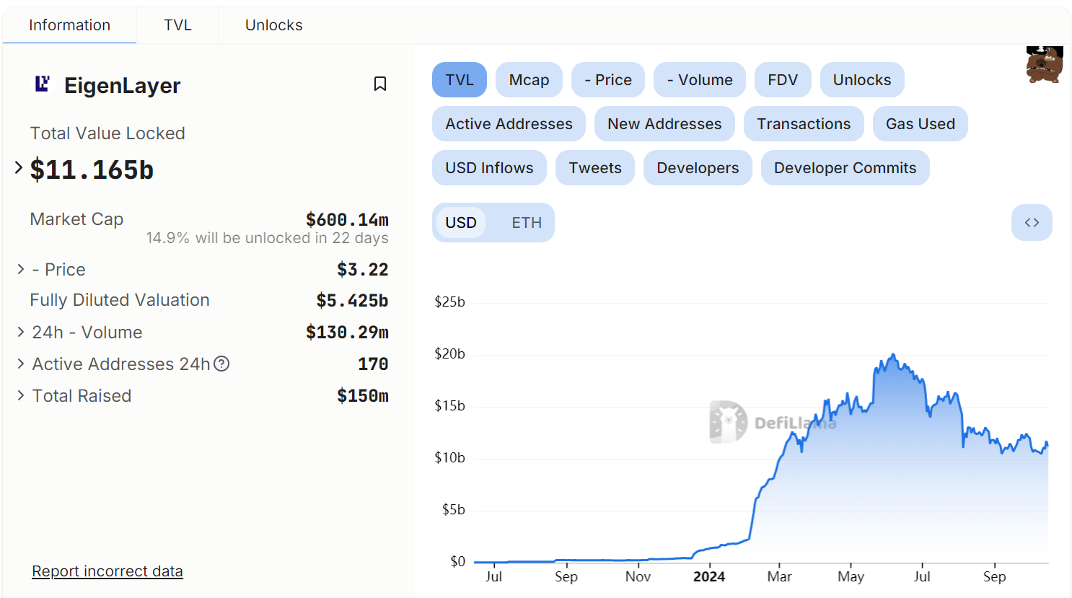Image resolution: width=1072 pixels, height=598 pixels.
Task: Open the embed chart code button
Action: 1032,222
